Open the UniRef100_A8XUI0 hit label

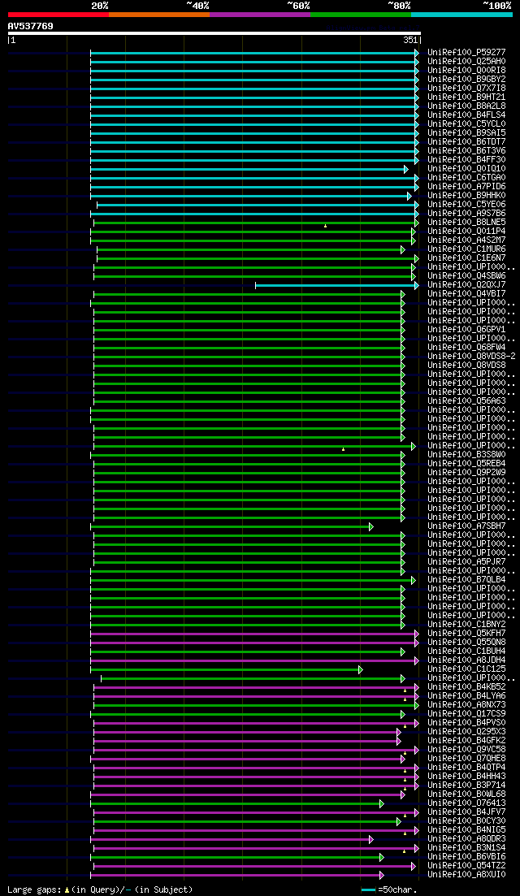point(466,875)
